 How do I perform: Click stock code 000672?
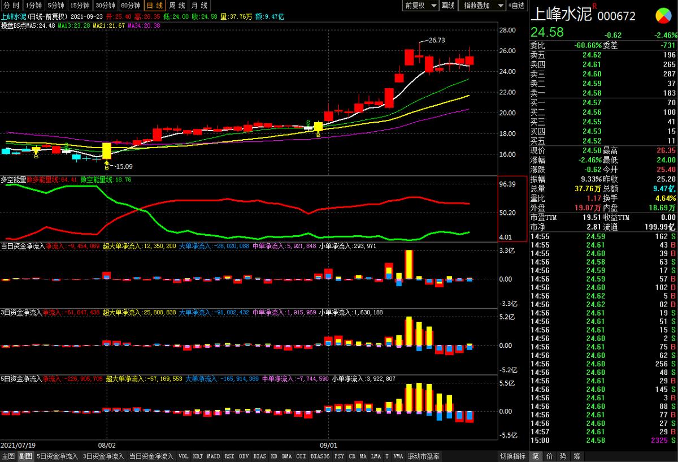616,16
